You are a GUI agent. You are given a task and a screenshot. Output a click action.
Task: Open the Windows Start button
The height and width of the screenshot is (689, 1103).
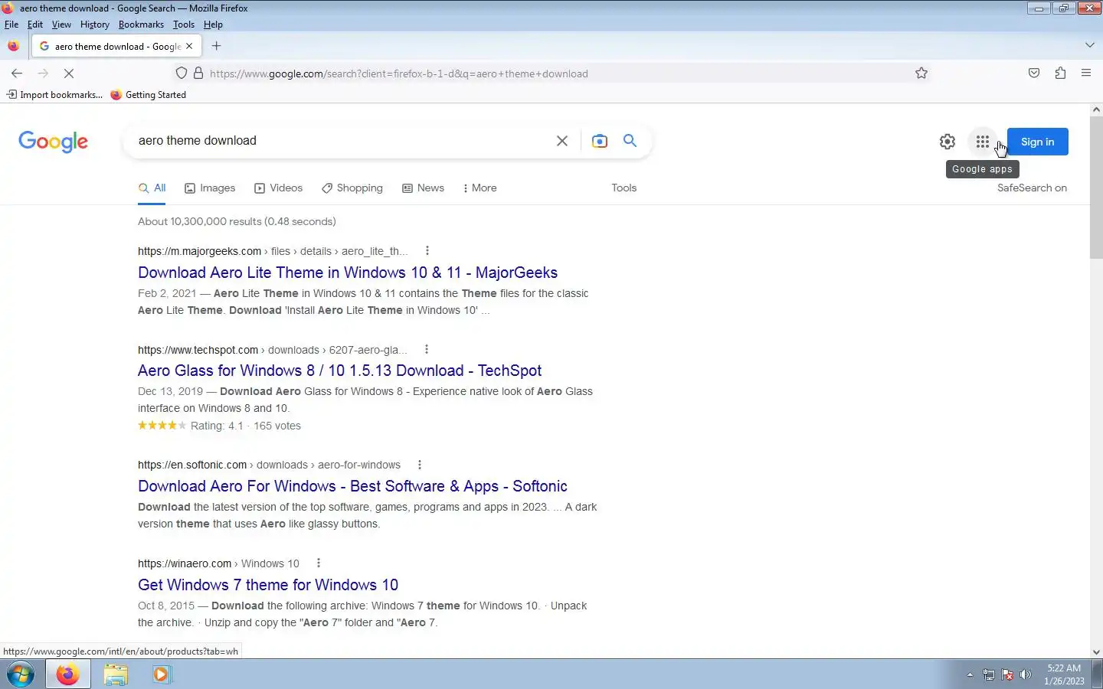(x=21, y=674)
